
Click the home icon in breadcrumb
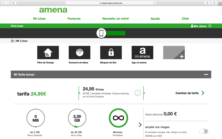pos(12,41)
